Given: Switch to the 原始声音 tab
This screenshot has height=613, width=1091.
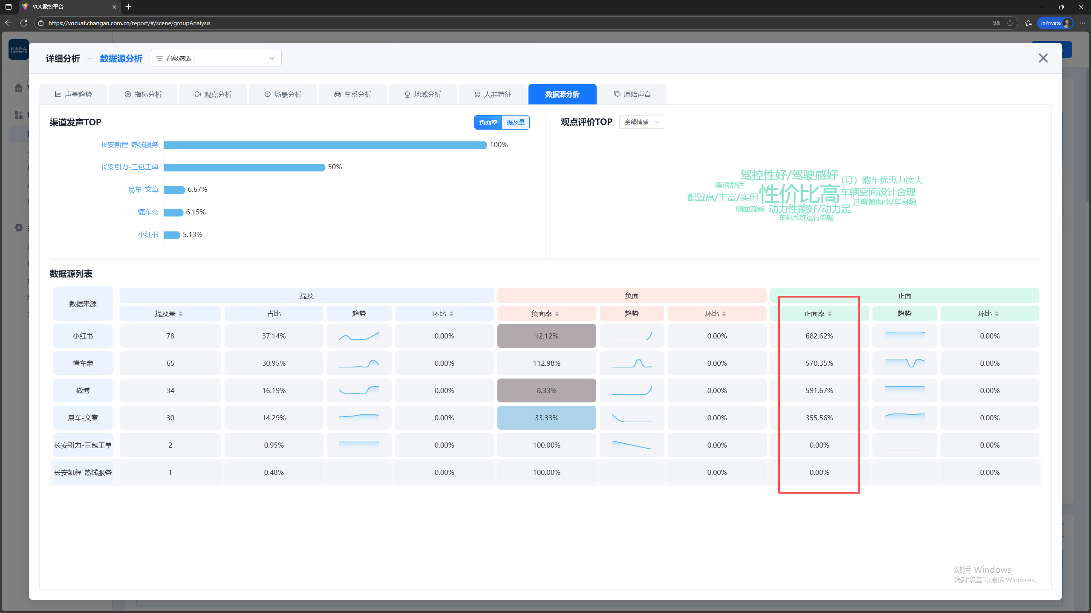Looking at the screenshot, I should point(632,94).
